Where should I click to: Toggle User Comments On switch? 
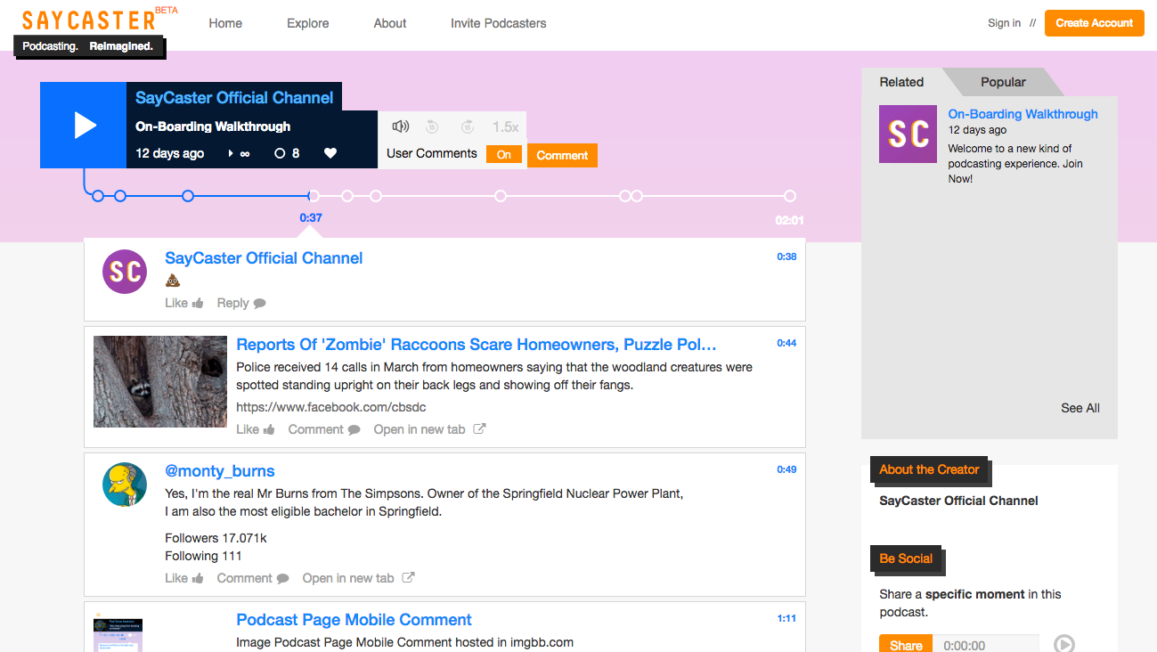coord(504,154)
